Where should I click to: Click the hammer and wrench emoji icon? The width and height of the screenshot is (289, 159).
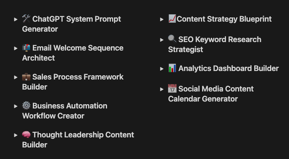pyautogui.click(x=26, y=19)
